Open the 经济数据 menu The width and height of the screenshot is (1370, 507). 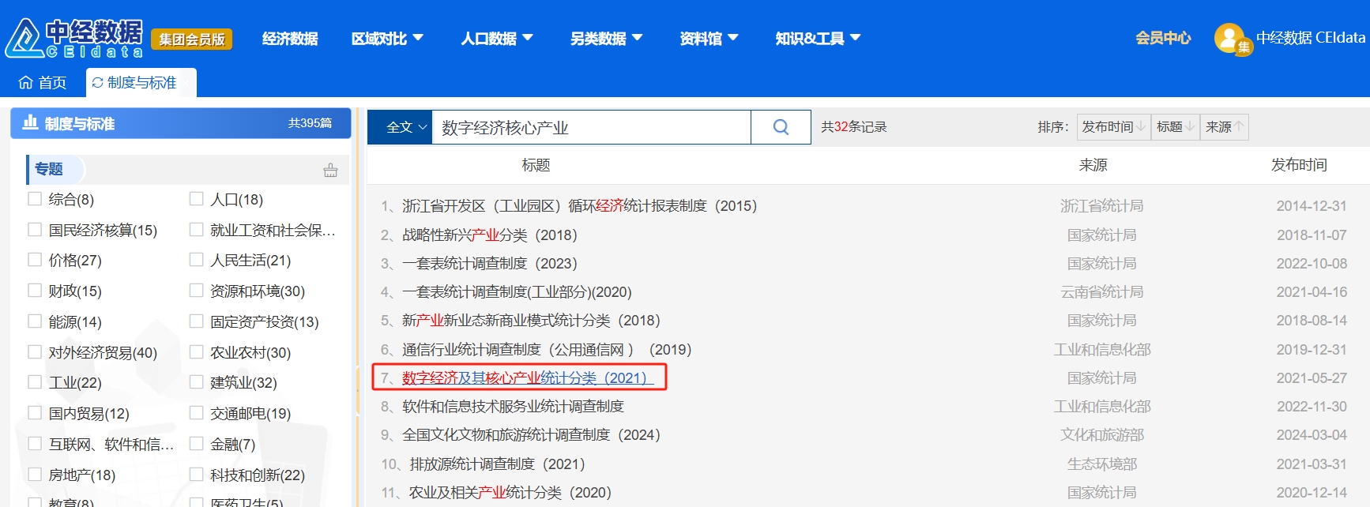click(290, 38)
